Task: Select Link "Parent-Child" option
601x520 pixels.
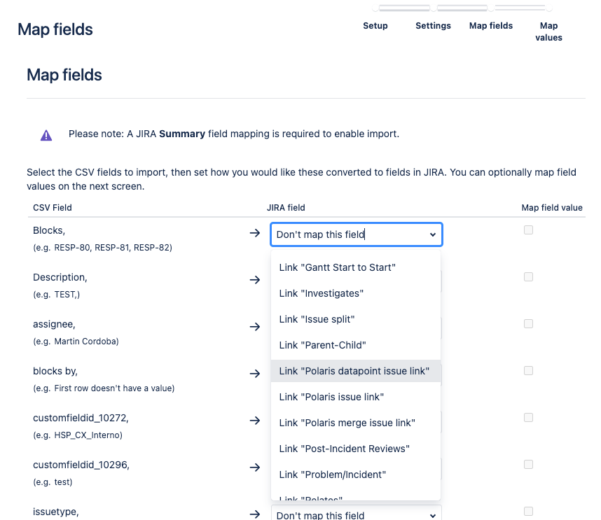Action: (356, 345)
